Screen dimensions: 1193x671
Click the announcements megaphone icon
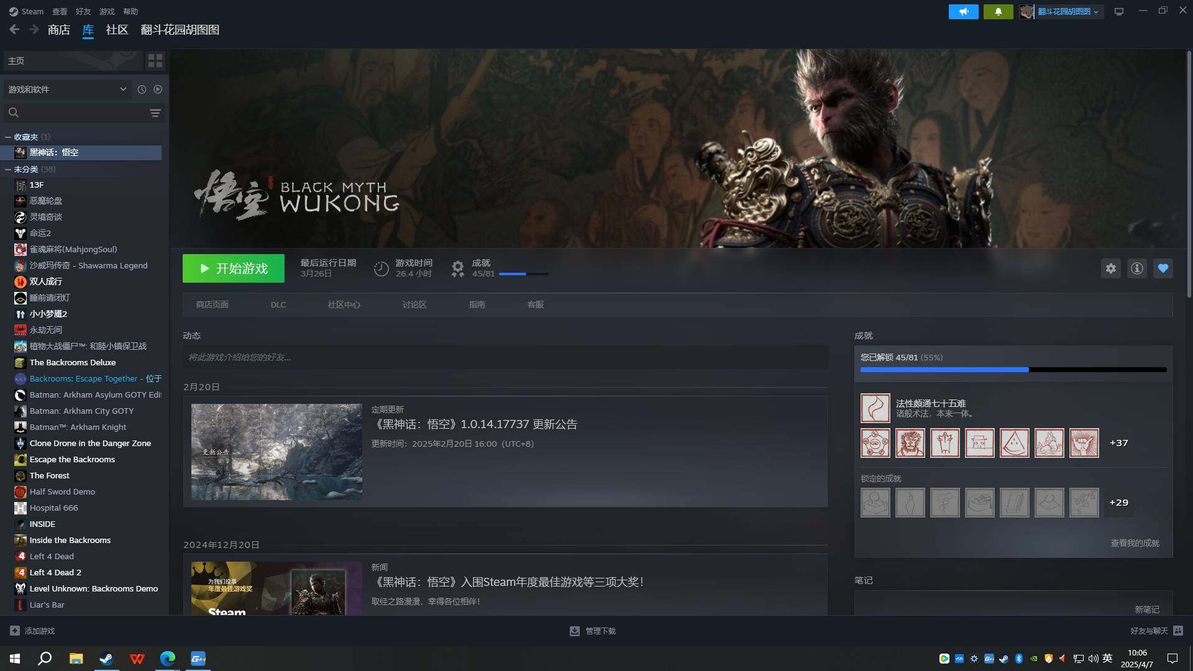pos(963,12)
